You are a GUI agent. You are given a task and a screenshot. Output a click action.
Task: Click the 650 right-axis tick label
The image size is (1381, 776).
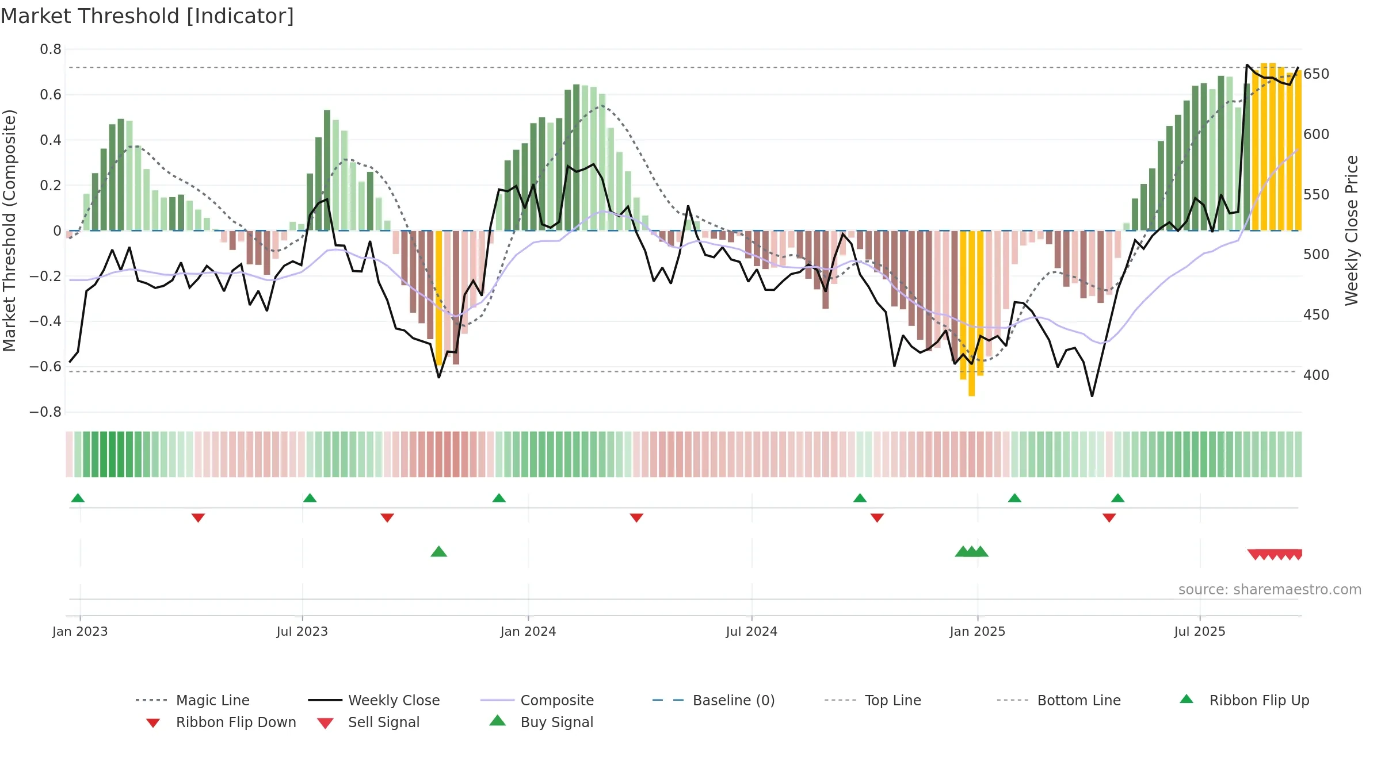pos(1317,74)
